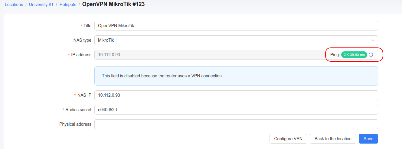
Task: Click the Back to the location button
Action: click(333, 139)
